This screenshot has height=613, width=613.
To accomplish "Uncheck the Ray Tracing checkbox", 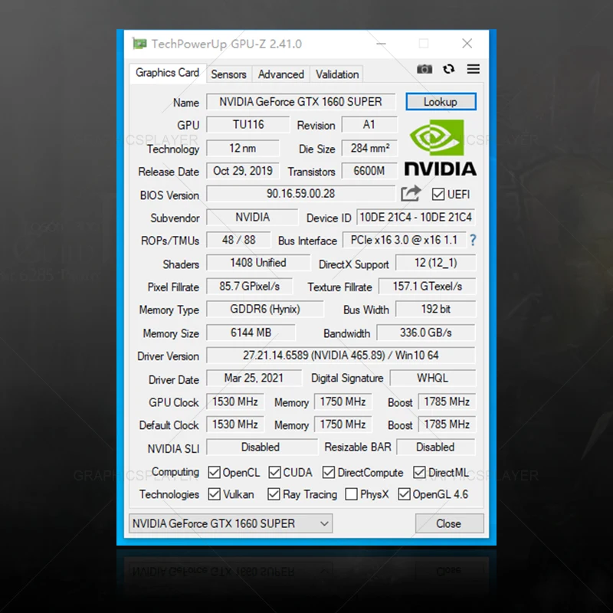I will [274, 494].
